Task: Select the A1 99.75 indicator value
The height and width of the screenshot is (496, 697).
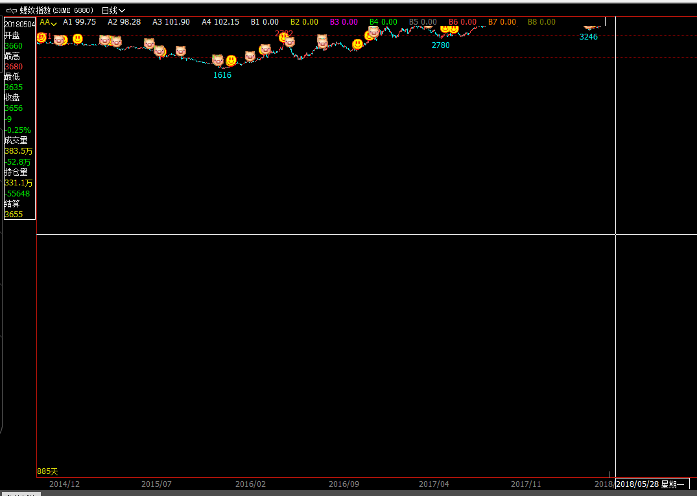Action: coord(80,22)
